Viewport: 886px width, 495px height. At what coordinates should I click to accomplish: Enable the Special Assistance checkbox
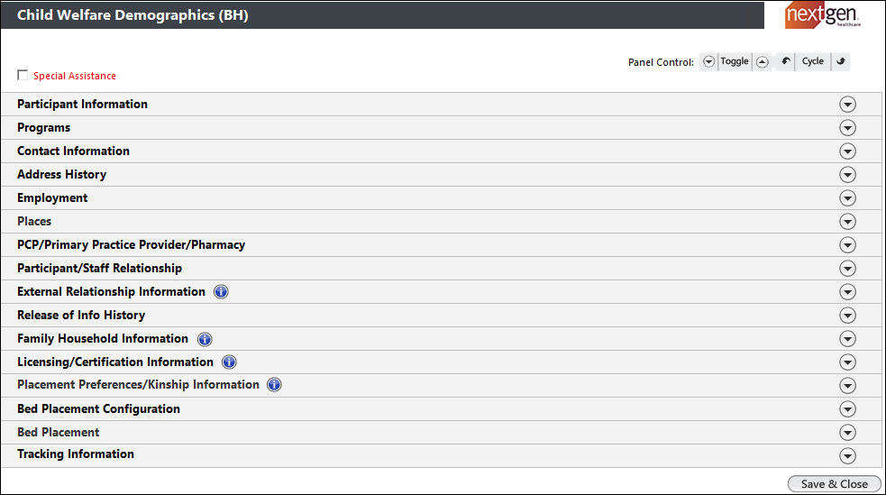tap(23, 76)
